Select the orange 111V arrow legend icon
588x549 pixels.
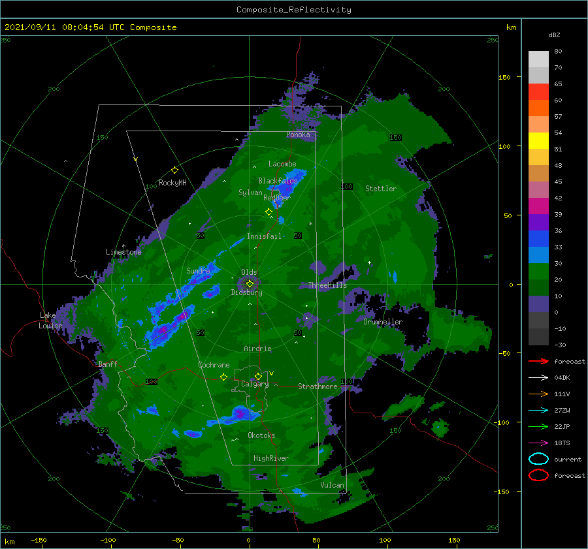(x=538, y=394)
